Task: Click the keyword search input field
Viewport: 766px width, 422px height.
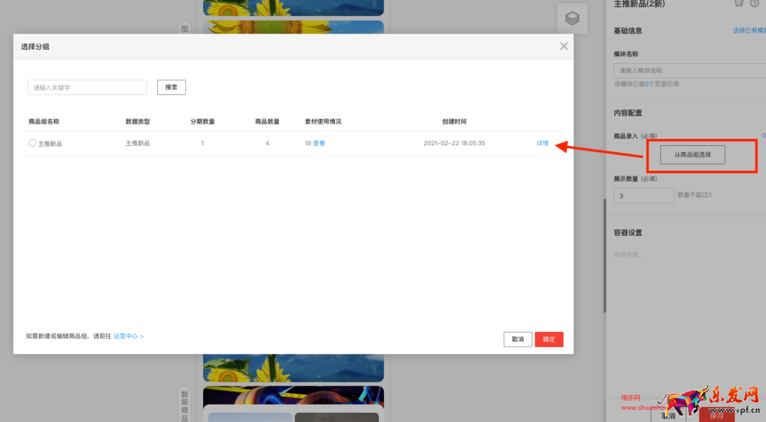Action: (x=87, y=87)
